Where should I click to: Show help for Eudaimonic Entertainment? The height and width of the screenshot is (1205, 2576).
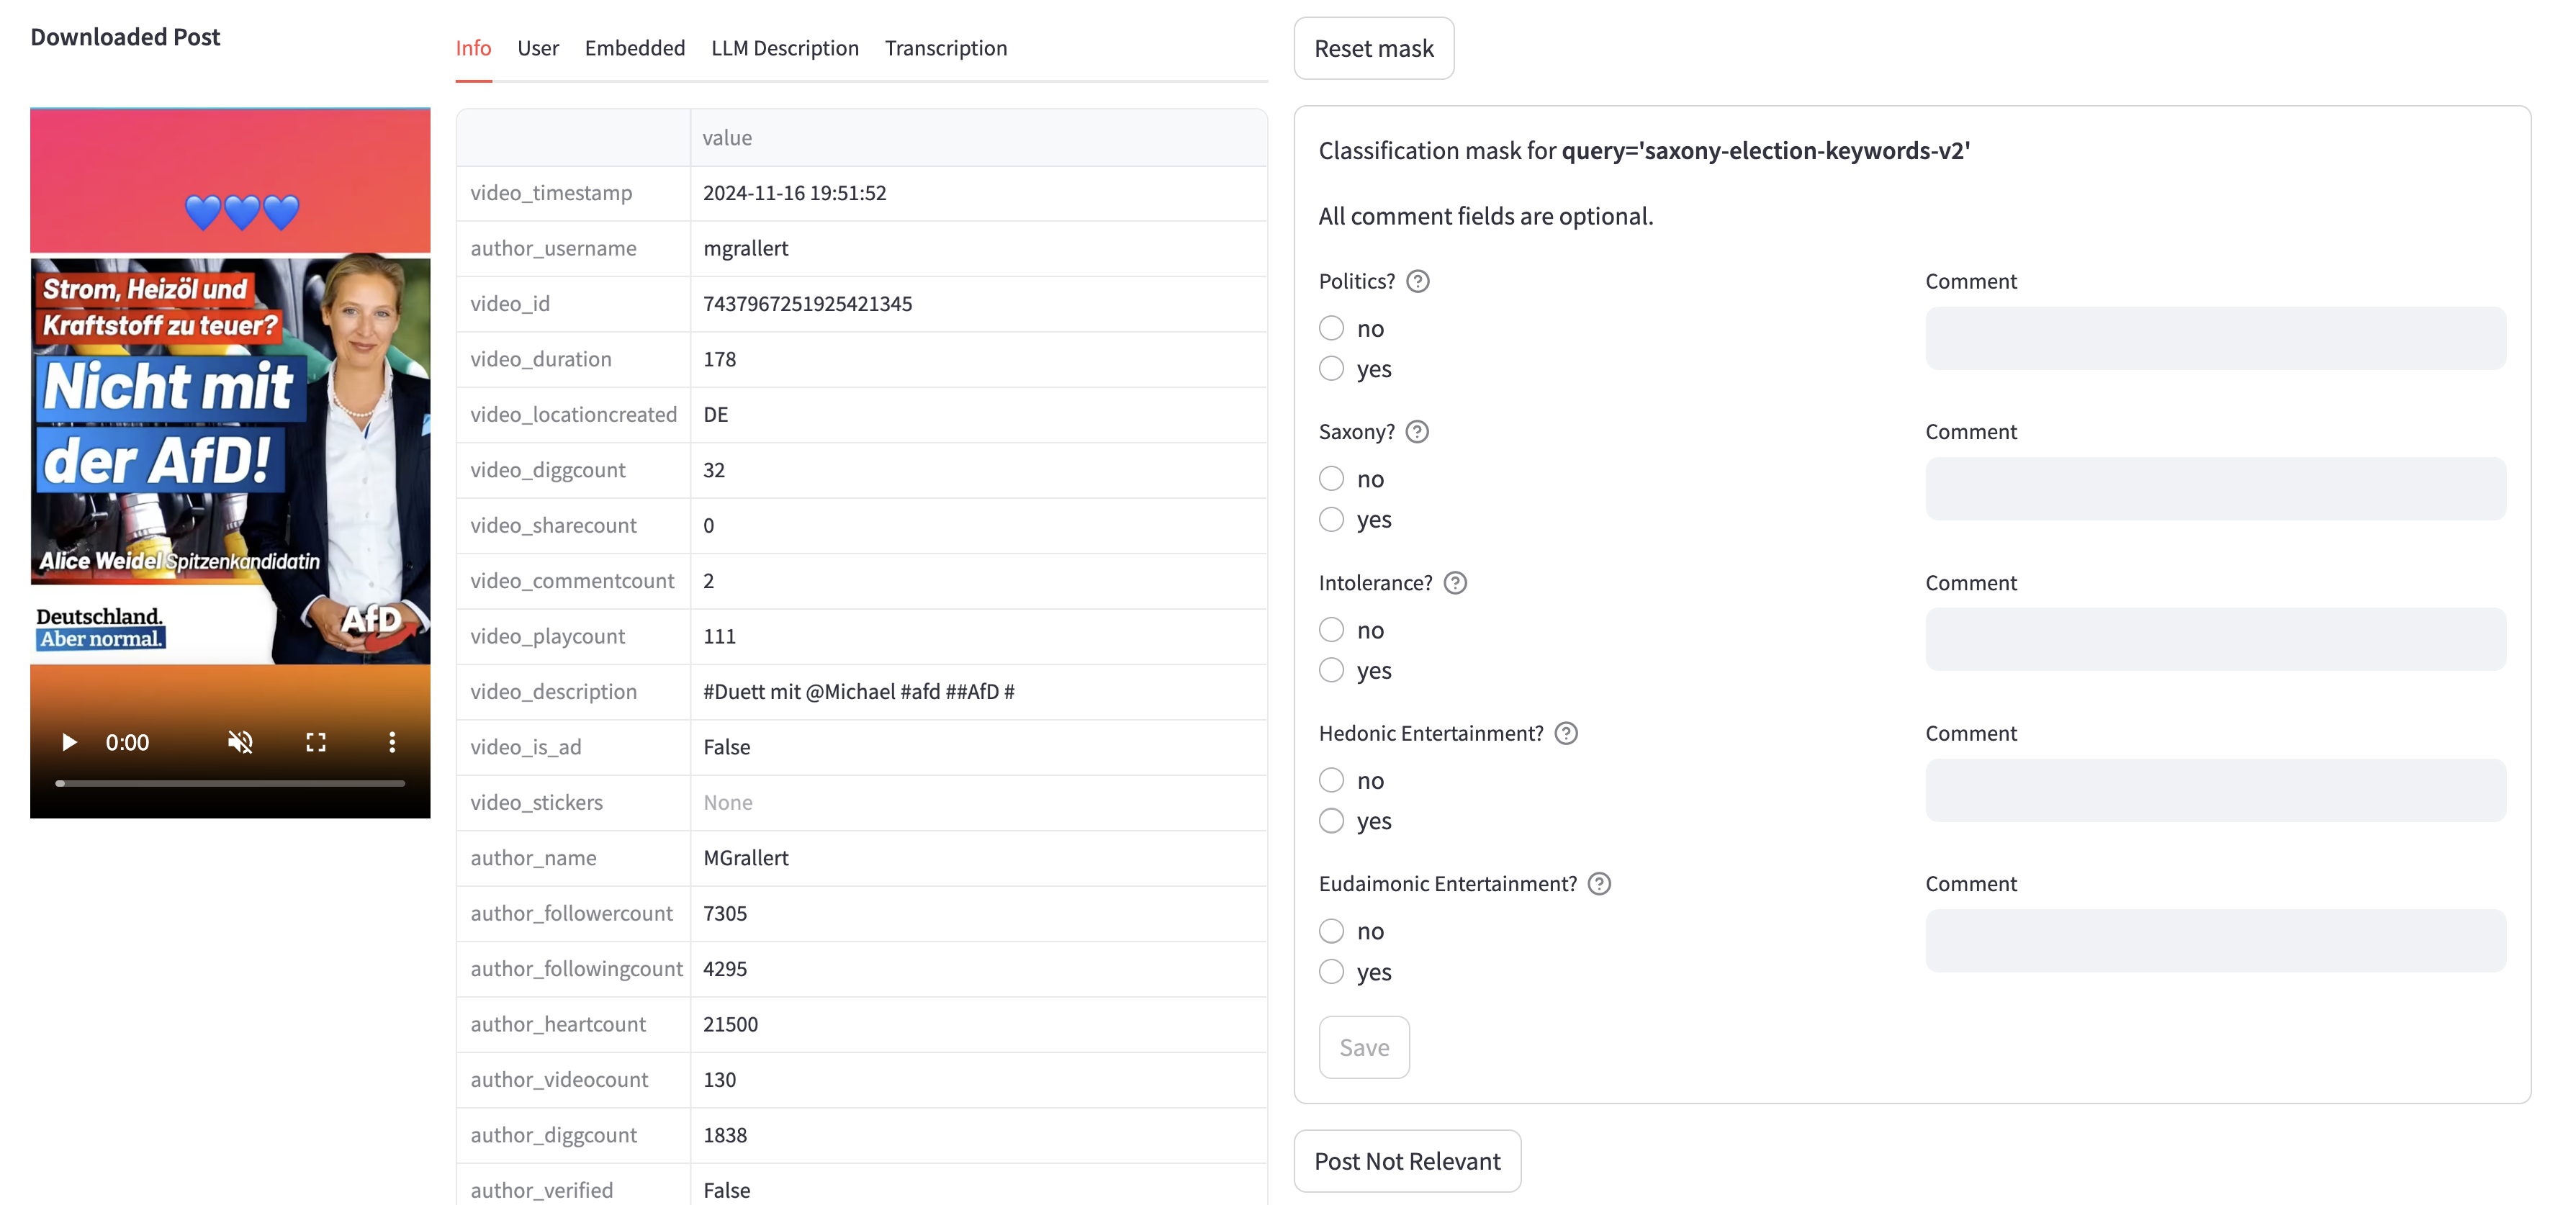click(1599, 884)
